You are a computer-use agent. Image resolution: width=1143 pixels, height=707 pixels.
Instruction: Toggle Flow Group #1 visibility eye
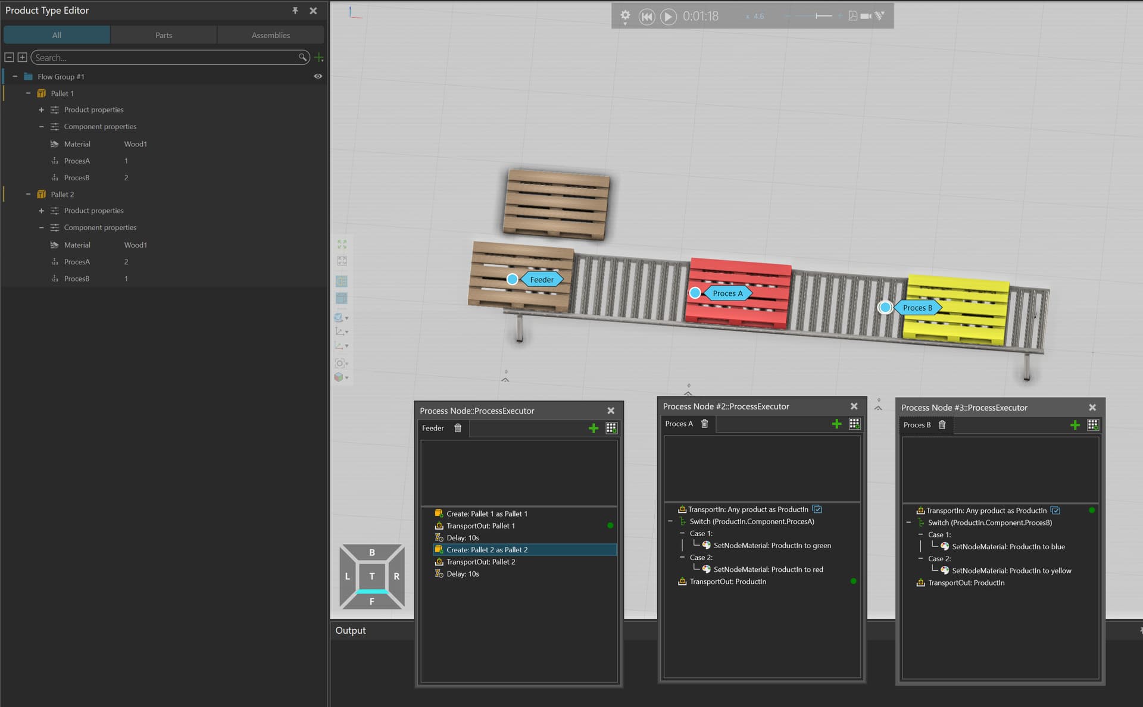(x=318, y=76)
